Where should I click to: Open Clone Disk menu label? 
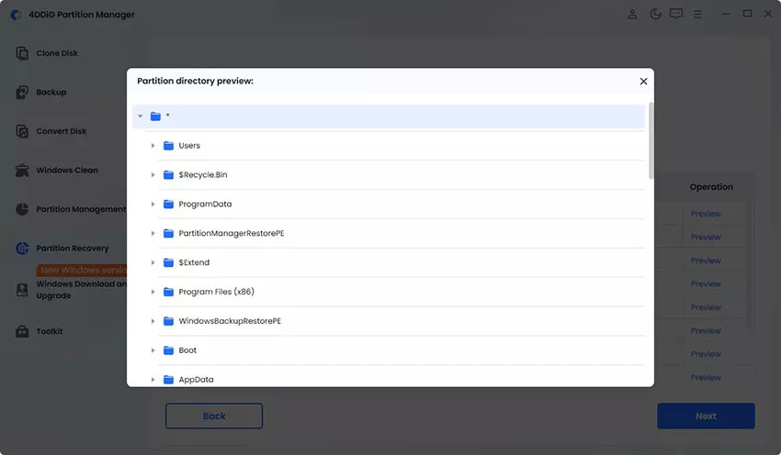(x=57, y=53)
